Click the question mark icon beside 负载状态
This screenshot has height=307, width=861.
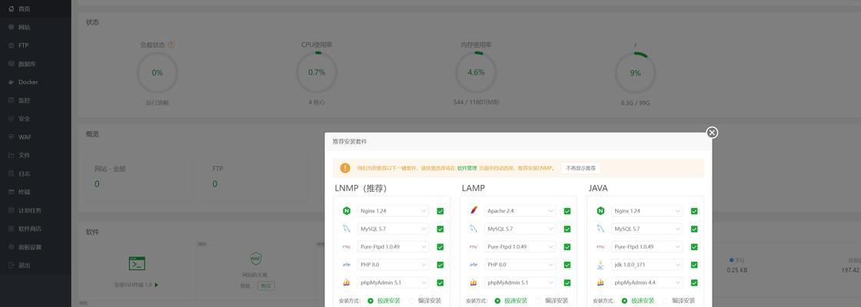click(171, 45)
